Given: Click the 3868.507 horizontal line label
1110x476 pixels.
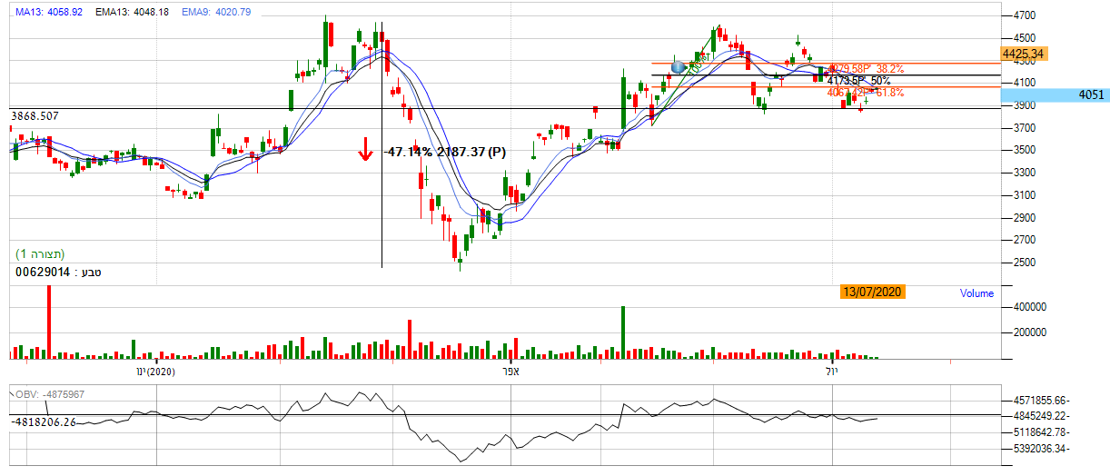Looking at the screenshot, I should click(35, 116).
